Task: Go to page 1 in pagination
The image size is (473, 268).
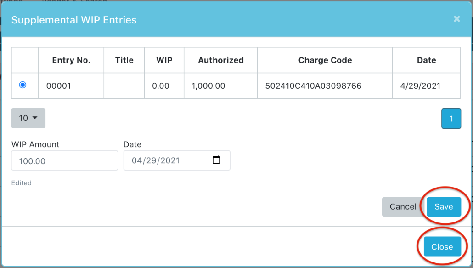Action: pos(451,119)
